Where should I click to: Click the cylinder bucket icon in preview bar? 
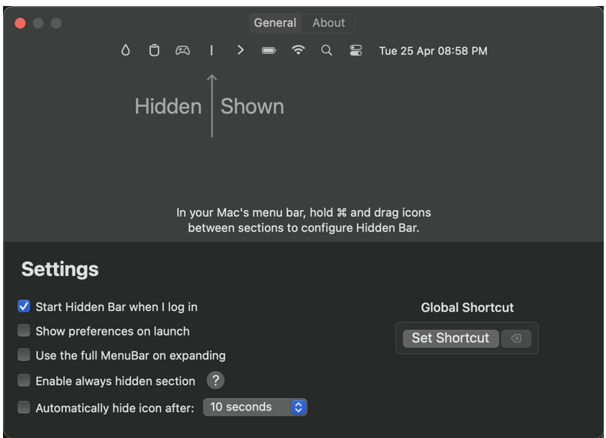(x=154, y=50)
